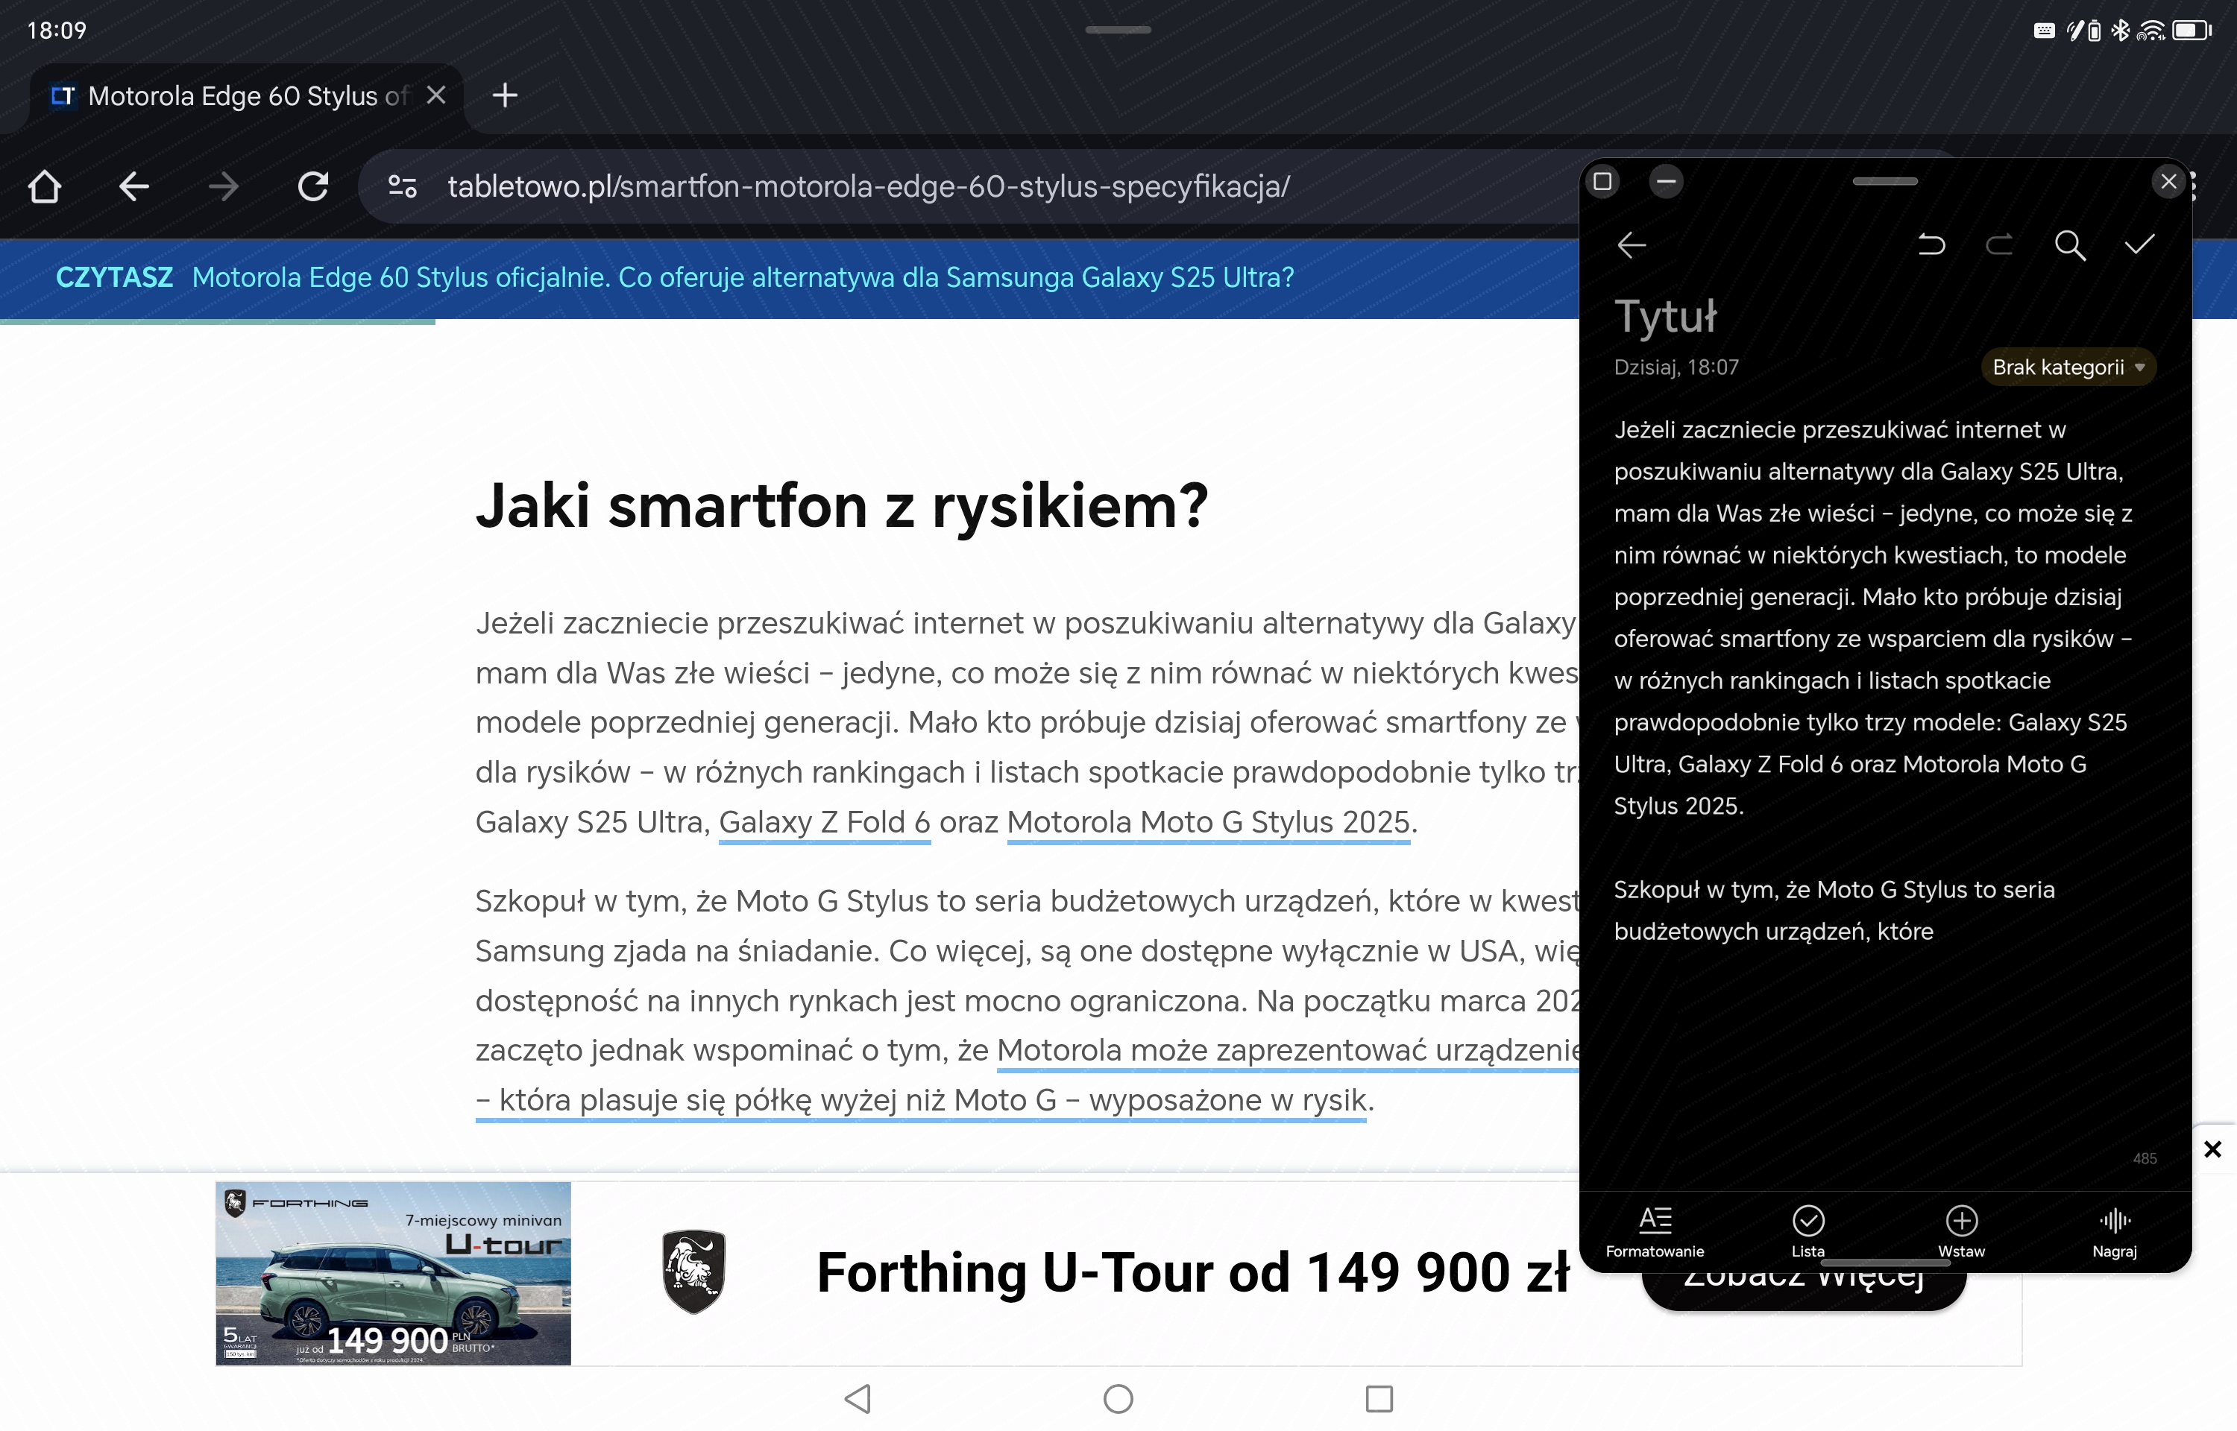Reload the tabletowo page
2237x1431 pixels.
[x=313, y=187]
